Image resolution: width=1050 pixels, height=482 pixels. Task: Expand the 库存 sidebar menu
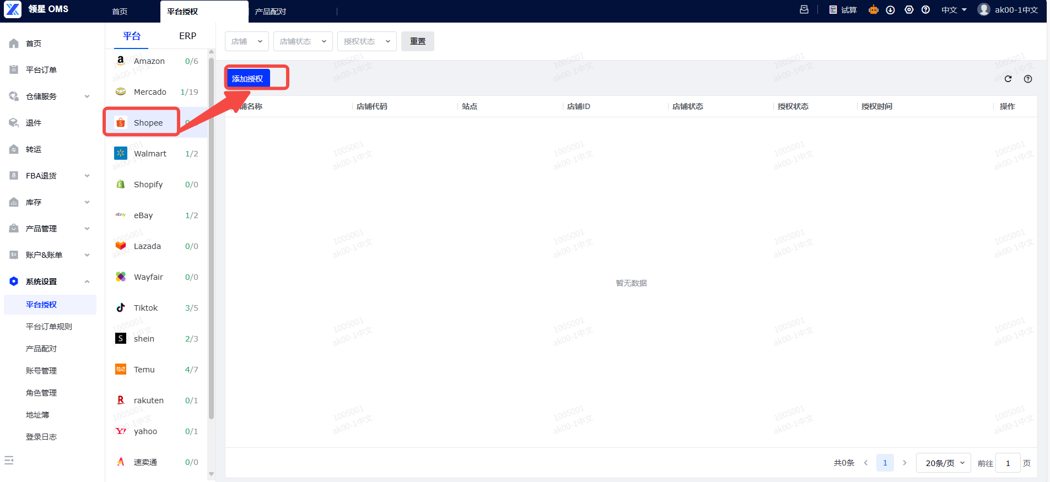click(x=50, y=202)
